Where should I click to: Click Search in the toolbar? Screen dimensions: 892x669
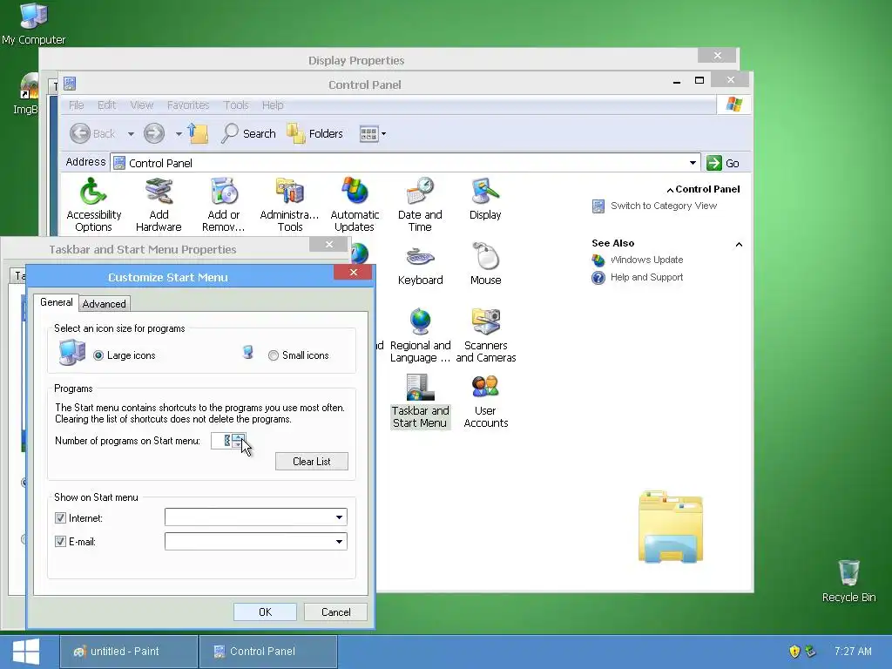click(248, 133)
